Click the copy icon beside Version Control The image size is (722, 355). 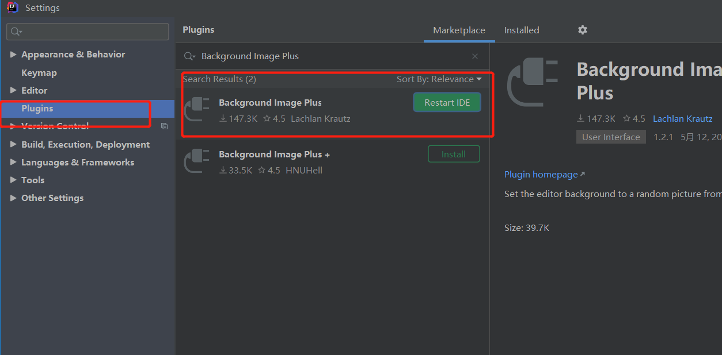pyautogui.click(x=164, y=126)
